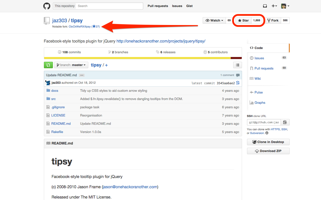Fork the tipsy repository

tap(273, 20)
